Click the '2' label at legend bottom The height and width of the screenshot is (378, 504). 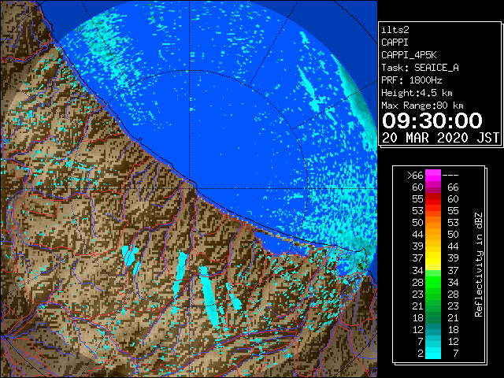421,354
